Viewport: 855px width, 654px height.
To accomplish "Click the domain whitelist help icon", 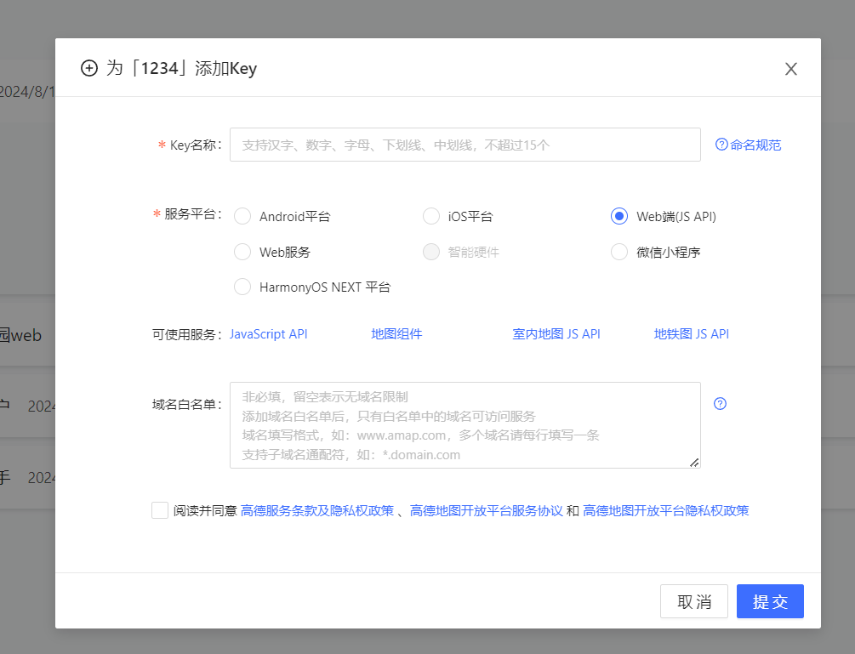I will 720,404.
